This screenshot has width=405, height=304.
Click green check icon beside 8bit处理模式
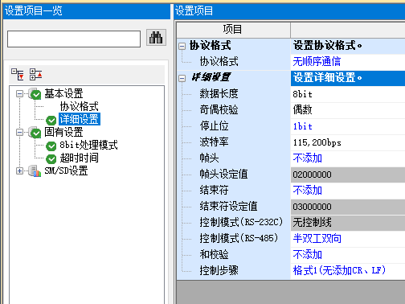click(x=51, y=146)
